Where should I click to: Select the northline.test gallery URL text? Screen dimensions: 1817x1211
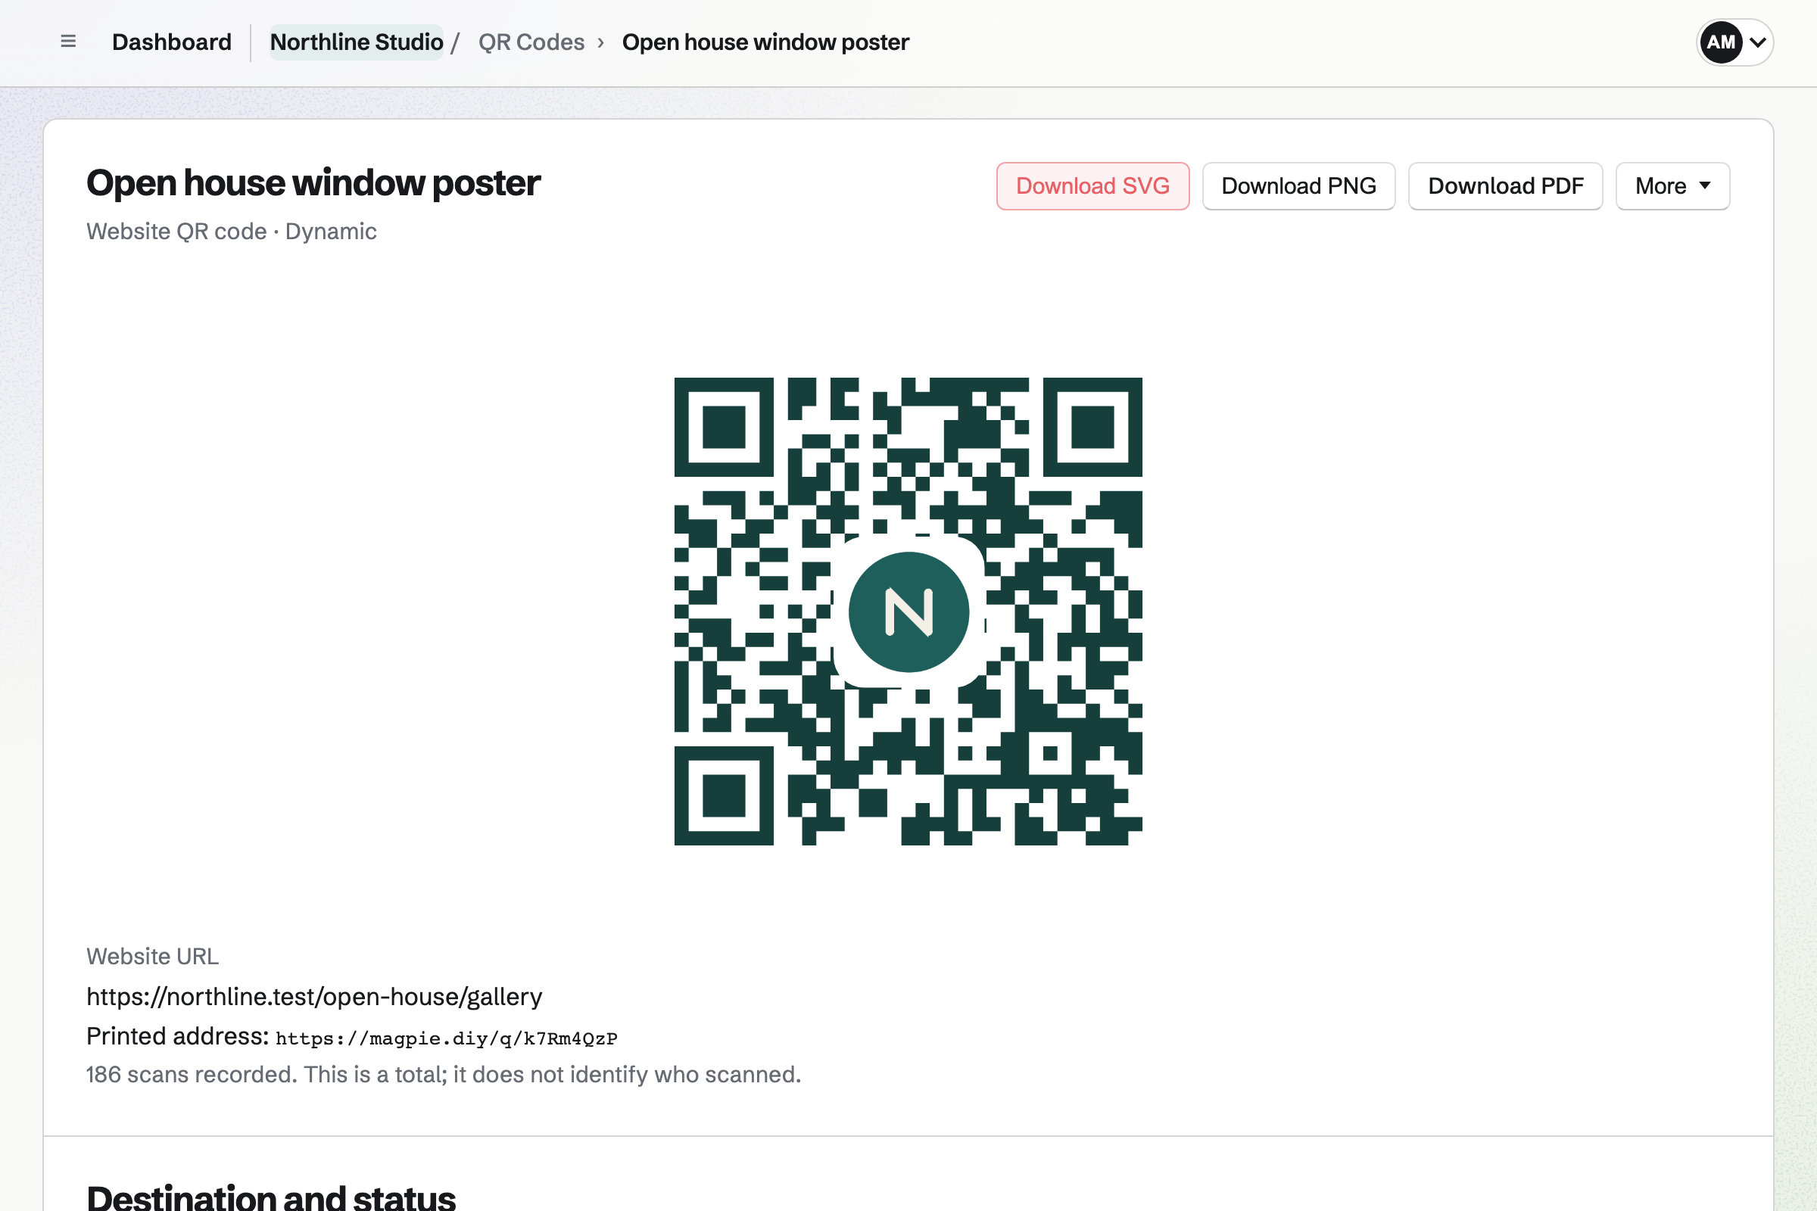click(x=314, y=996)
